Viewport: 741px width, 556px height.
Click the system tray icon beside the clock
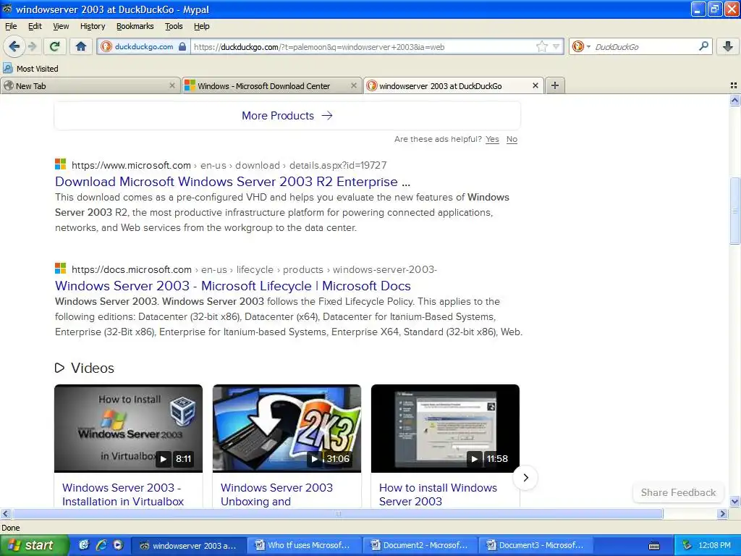(x=687, y=545)
